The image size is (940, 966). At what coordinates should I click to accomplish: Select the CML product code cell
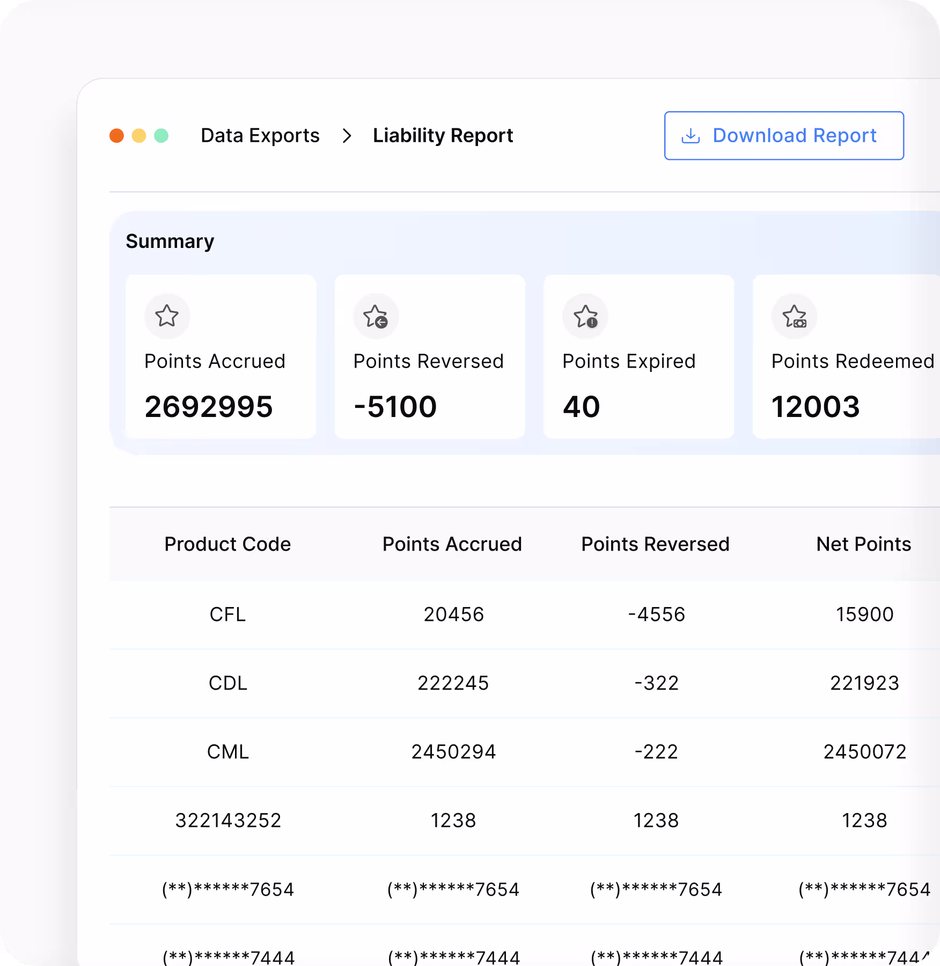[x=227, y=752]
